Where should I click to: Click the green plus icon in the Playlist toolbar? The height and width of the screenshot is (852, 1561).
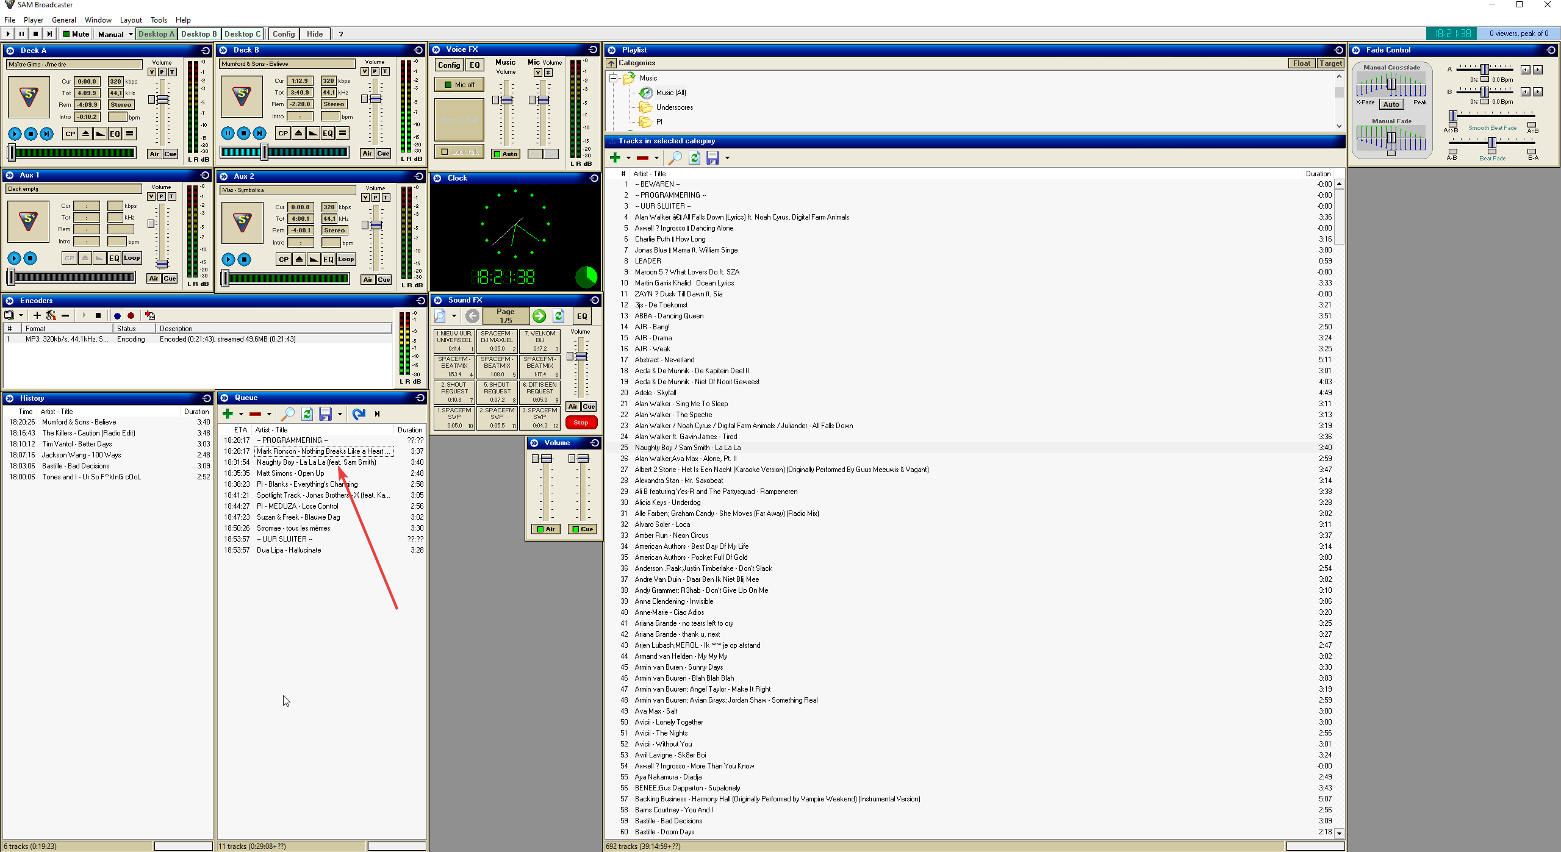[x=615, y=158]
